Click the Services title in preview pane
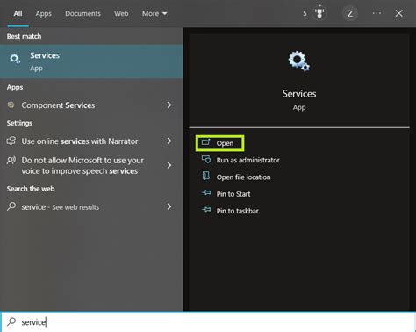This screenshot has width=416, height=332. tap(299, 94)
